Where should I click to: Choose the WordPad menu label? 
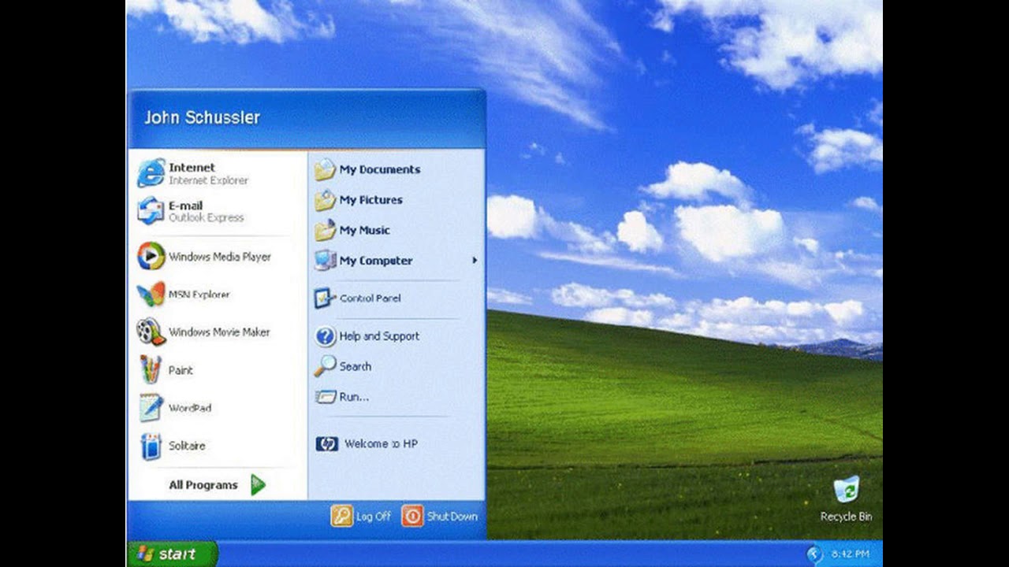[190, 408]
